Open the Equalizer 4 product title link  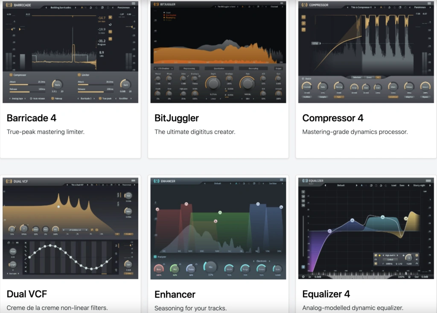click(x=326, y=294)
